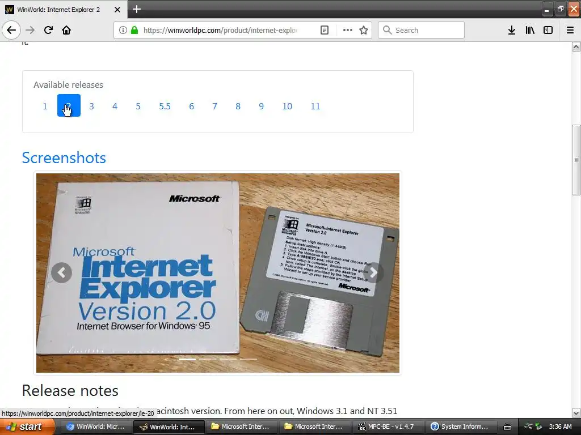The image size is (581, 435).
Task: Click the green arrow tray icon
Action: pyautogui.click(x=538, y=426)
